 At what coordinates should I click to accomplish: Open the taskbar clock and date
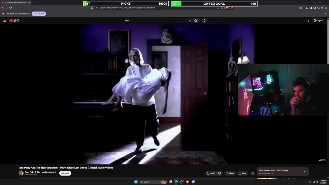tap(323, 182)
